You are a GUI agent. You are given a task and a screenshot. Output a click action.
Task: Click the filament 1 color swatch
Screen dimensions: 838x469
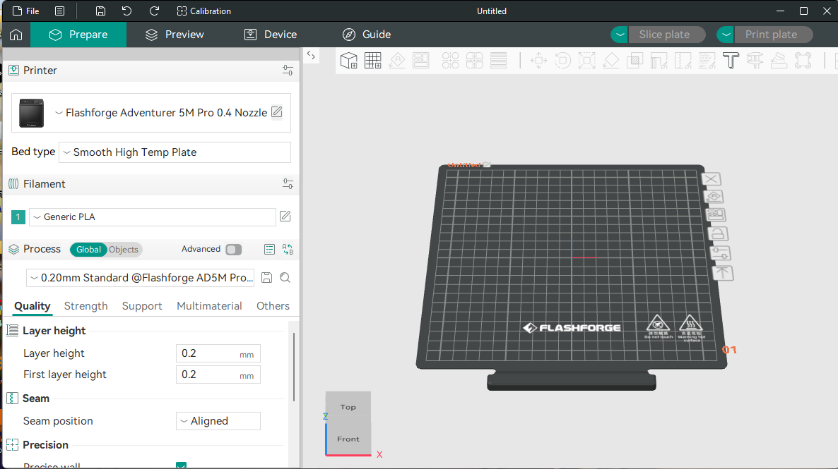[18, 217]
